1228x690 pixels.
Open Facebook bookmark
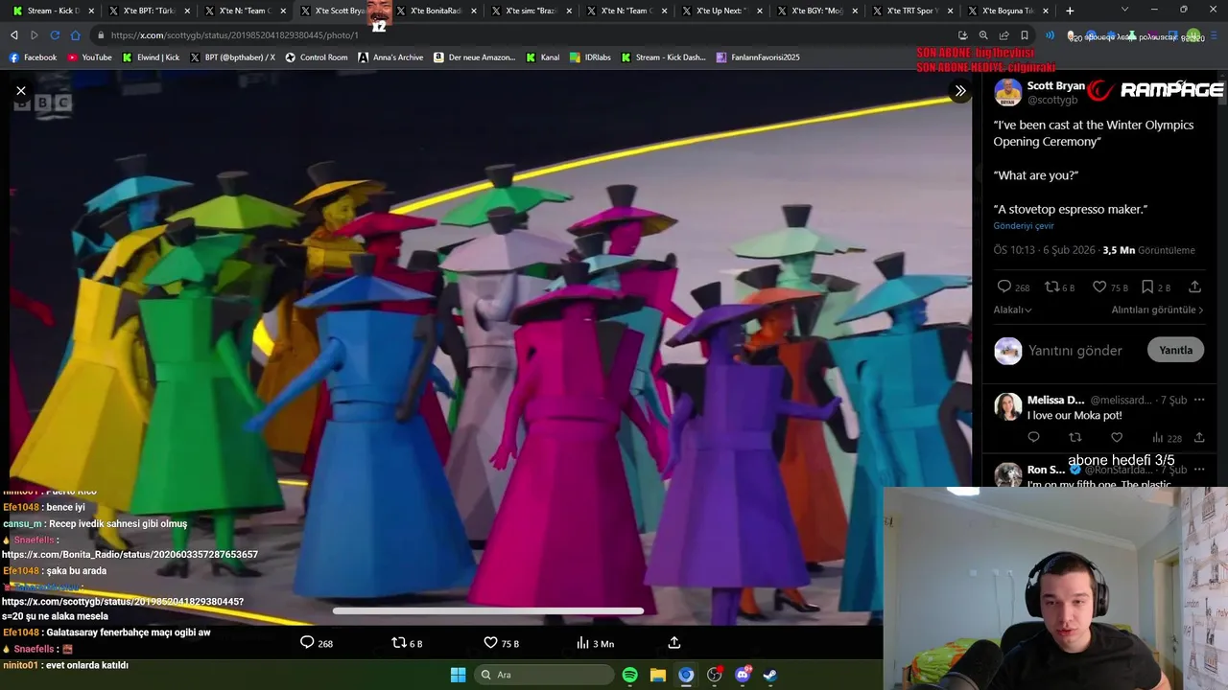coord(33,57)
